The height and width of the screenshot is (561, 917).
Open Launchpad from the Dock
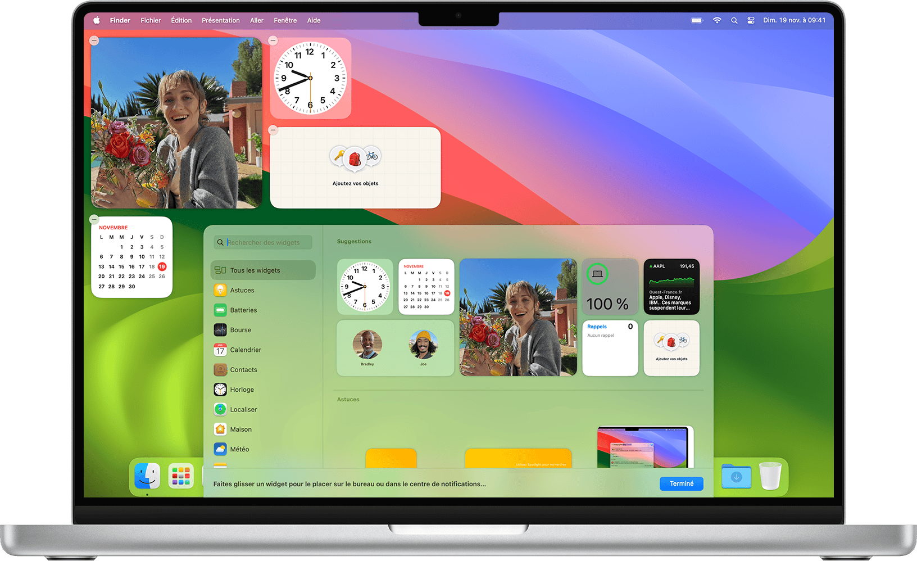tap(181, 476)
